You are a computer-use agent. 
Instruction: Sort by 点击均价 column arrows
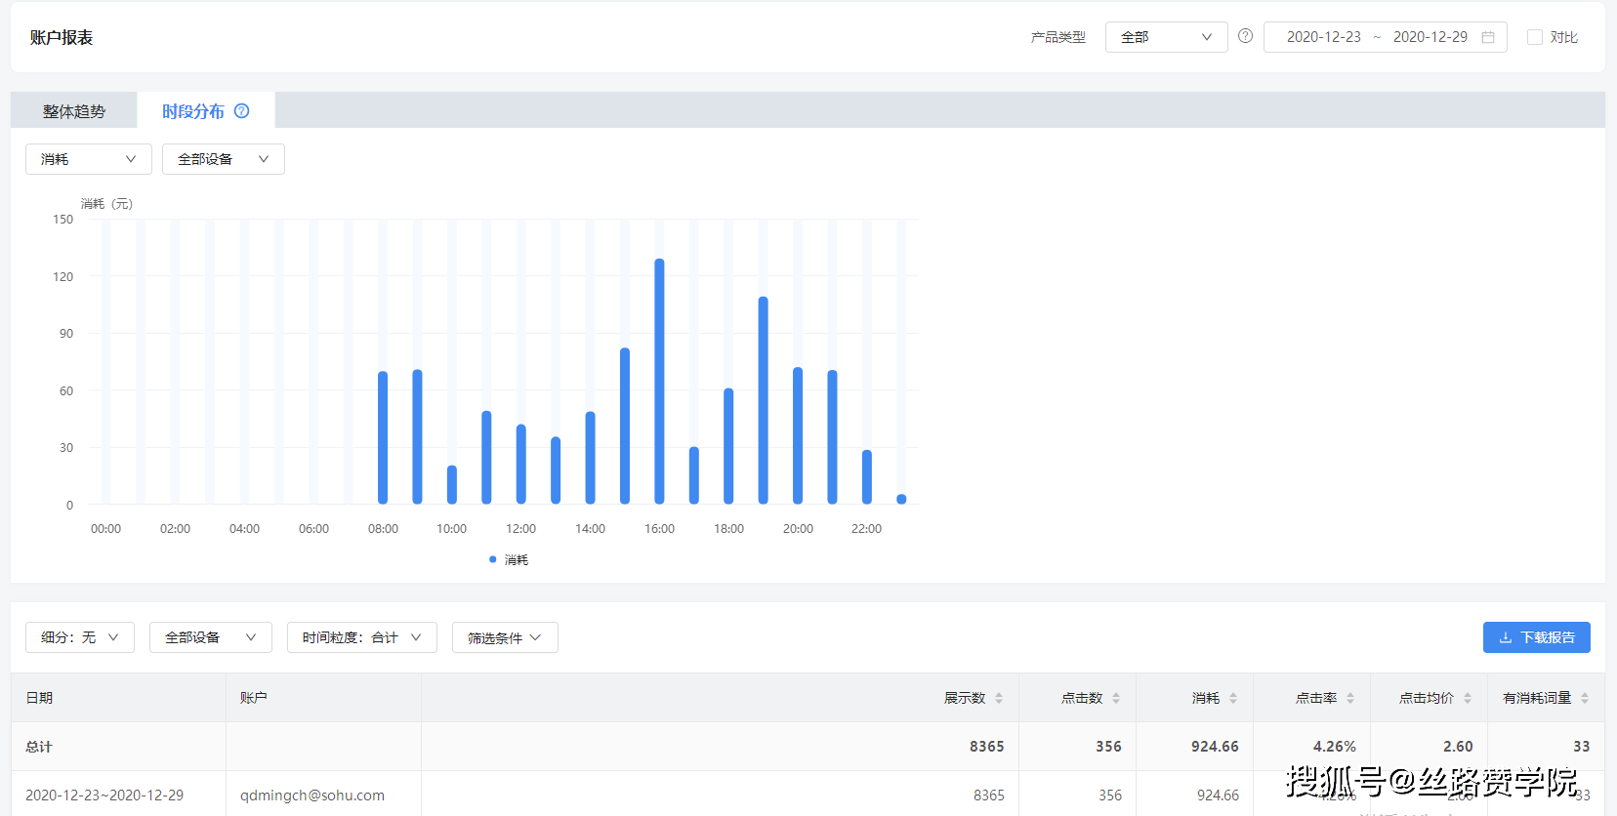(1468, 698)
